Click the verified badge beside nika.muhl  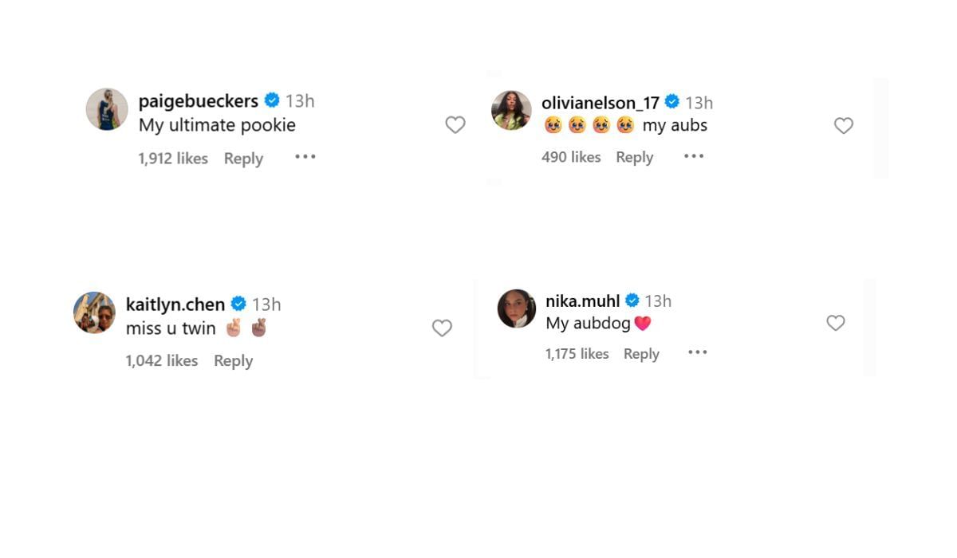(632, 301)
